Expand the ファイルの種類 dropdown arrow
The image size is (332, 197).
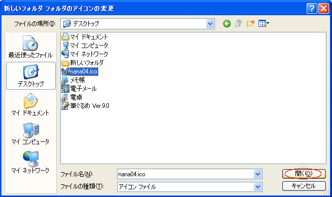[257, 187]
